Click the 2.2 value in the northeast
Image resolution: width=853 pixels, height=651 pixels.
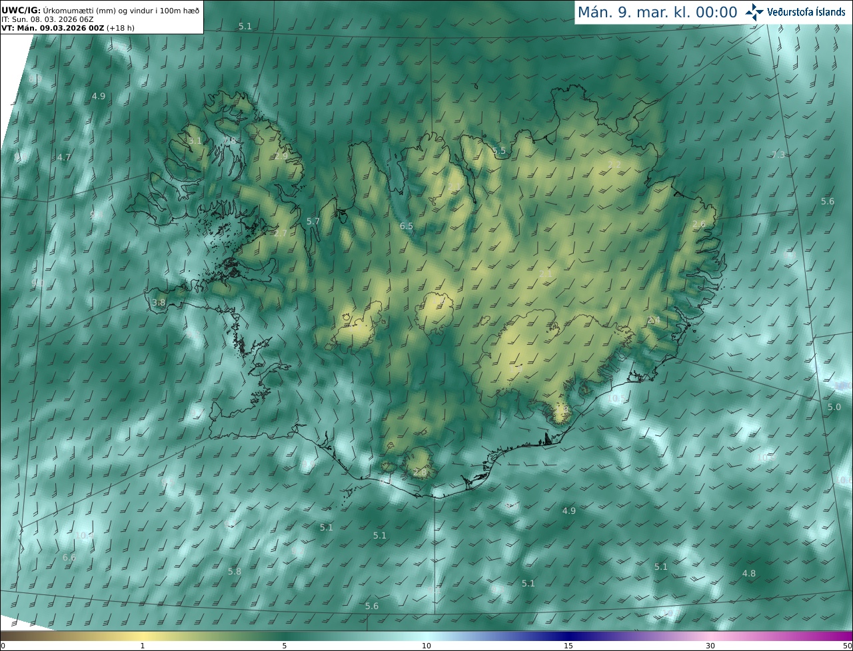[615, 164]
